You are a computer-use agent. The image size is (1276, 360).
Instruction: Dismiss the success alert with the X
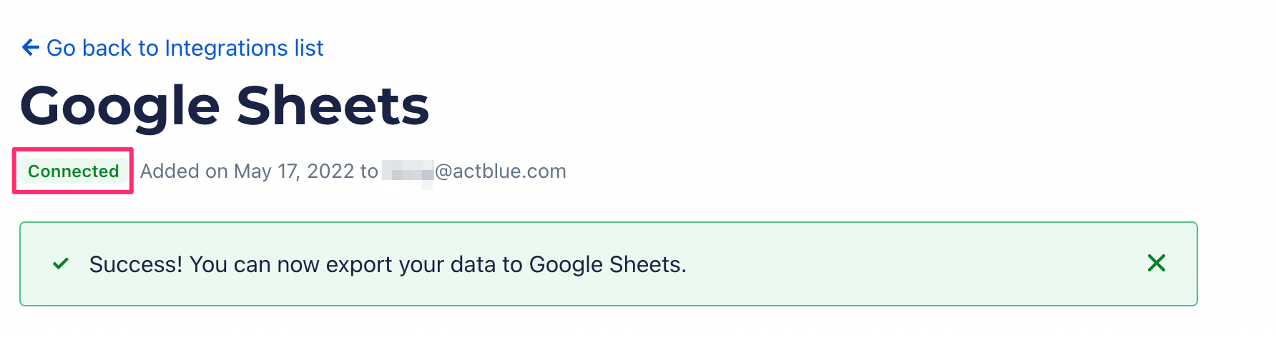pos(1156,264)
